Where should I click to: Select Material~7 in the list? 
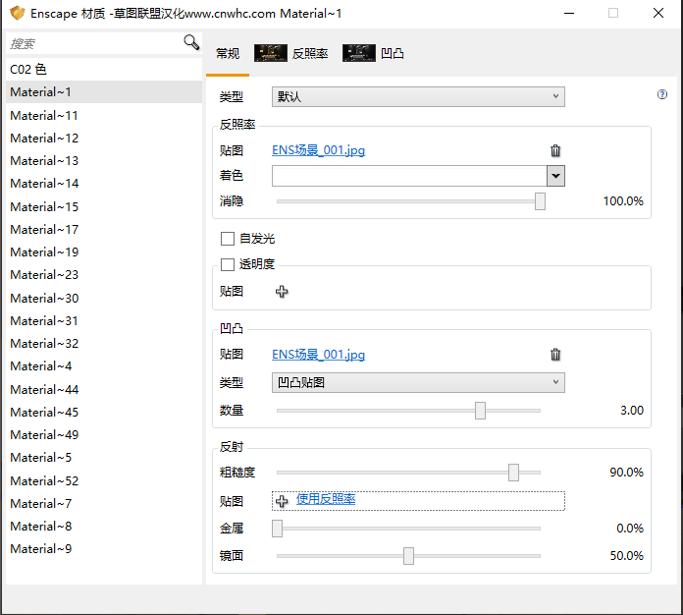tap(104, 504)
